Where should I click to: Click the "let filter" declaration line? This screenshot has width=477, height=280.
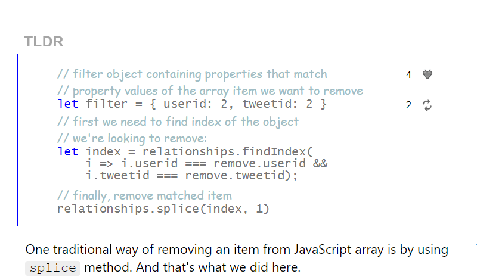(192, 104)
